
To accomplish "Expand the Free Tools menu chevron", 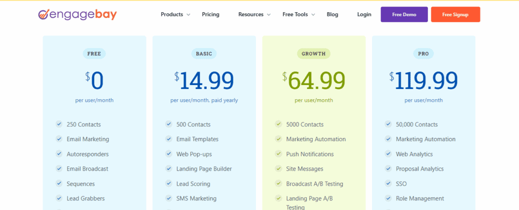I will click(313, 15).
